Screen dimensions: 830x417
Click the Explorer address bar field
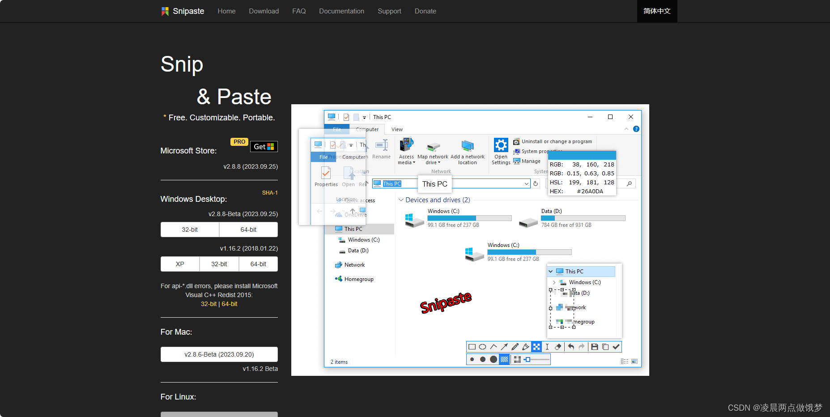pyautogui.click(x=451, y=184)
